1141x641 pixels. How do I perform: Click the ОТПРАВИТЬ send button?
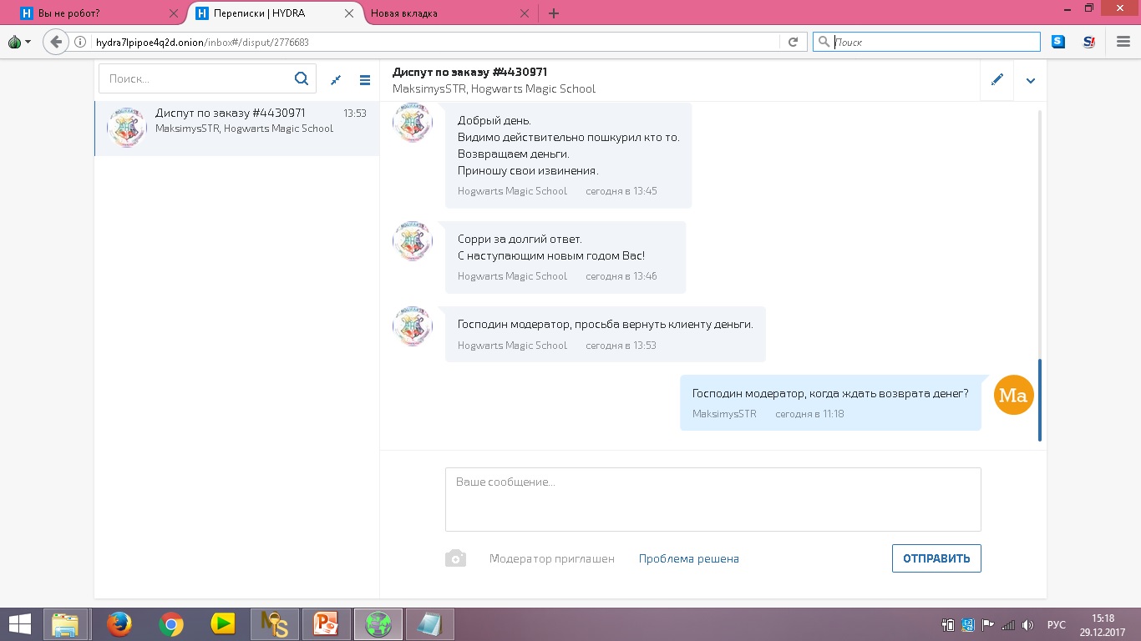coord(936,558)
